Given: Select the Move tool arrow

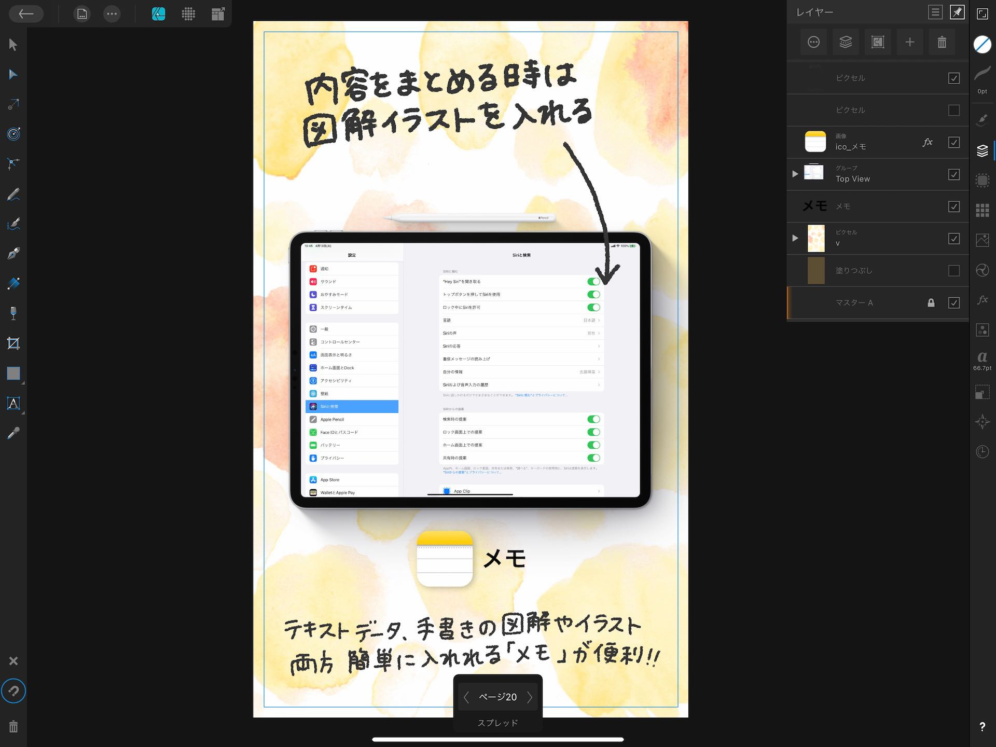Looking at the screenshot, I should point(13,45).
